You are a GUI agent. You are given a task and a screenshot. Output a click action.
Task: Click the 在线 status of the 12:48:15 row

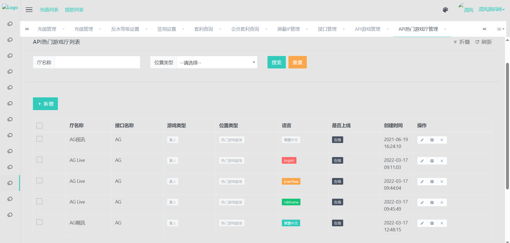(x=338, y=223)
